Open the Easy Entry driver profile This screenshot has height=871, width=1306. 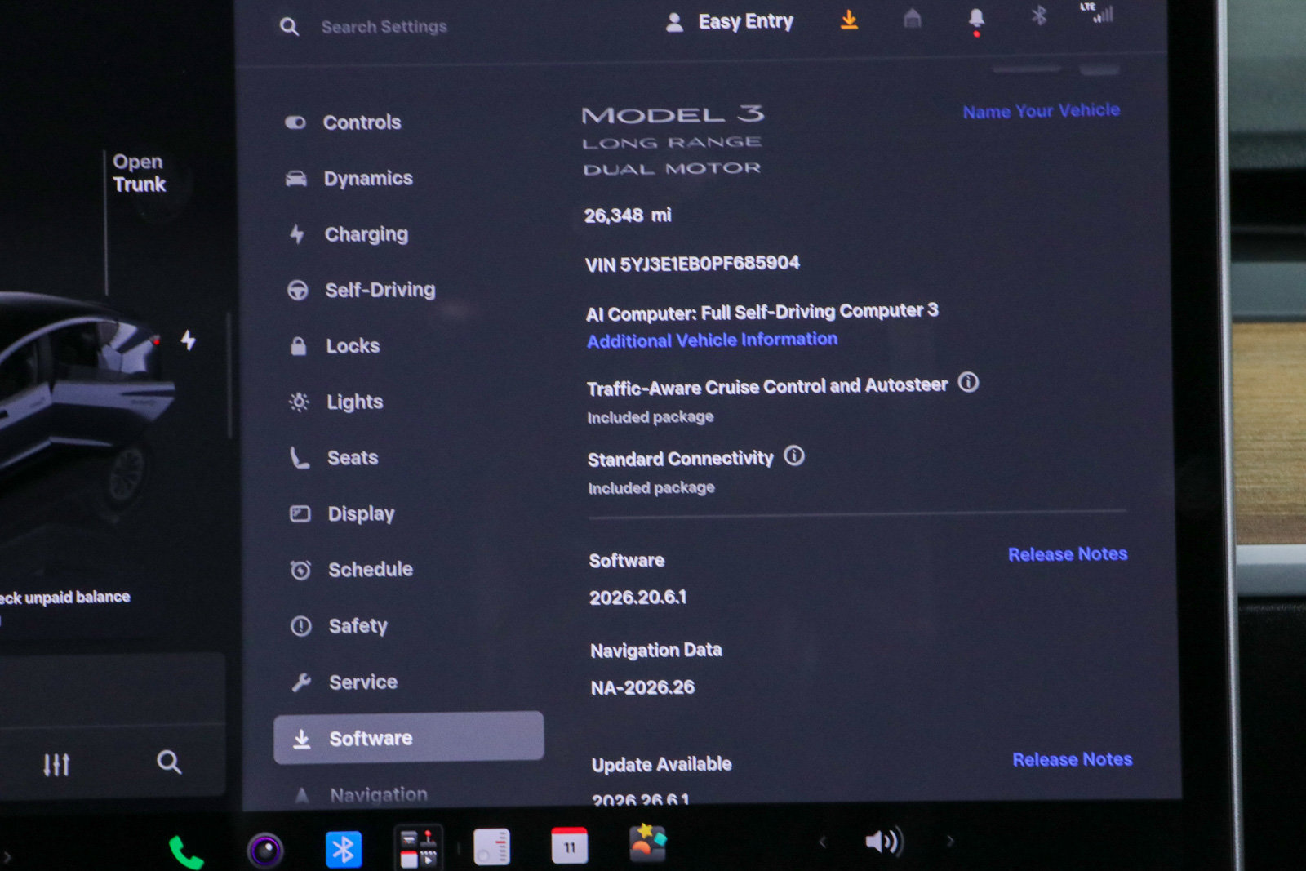tap(730, 22)
